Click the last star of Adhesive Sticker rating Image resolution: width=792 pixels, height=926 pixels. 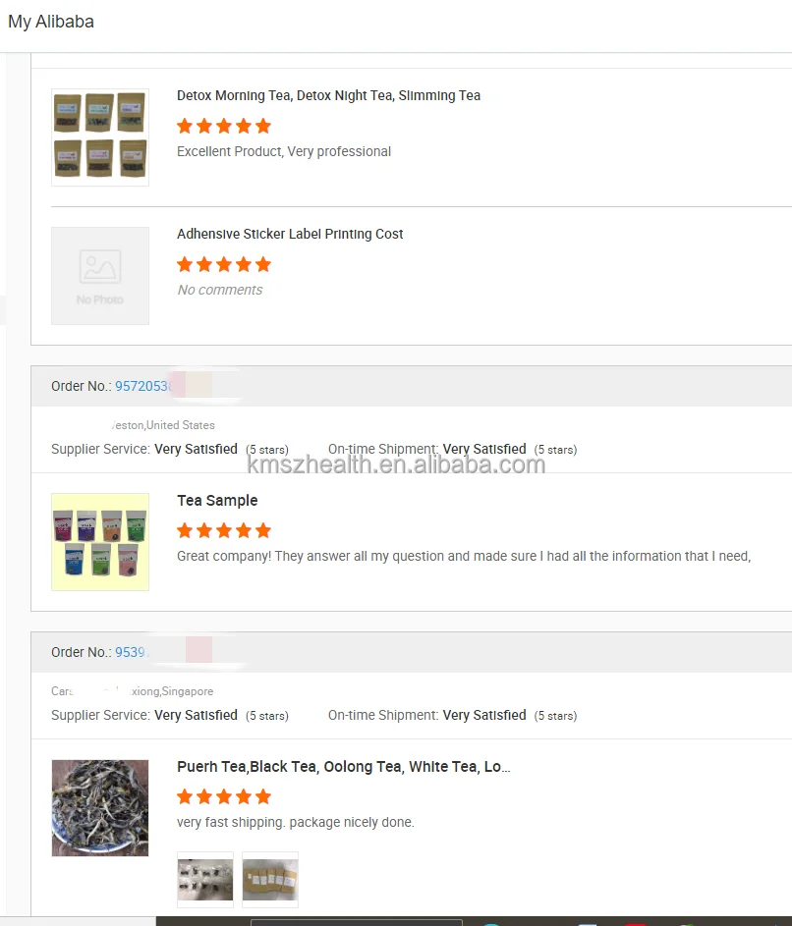(x=263, y=264)
